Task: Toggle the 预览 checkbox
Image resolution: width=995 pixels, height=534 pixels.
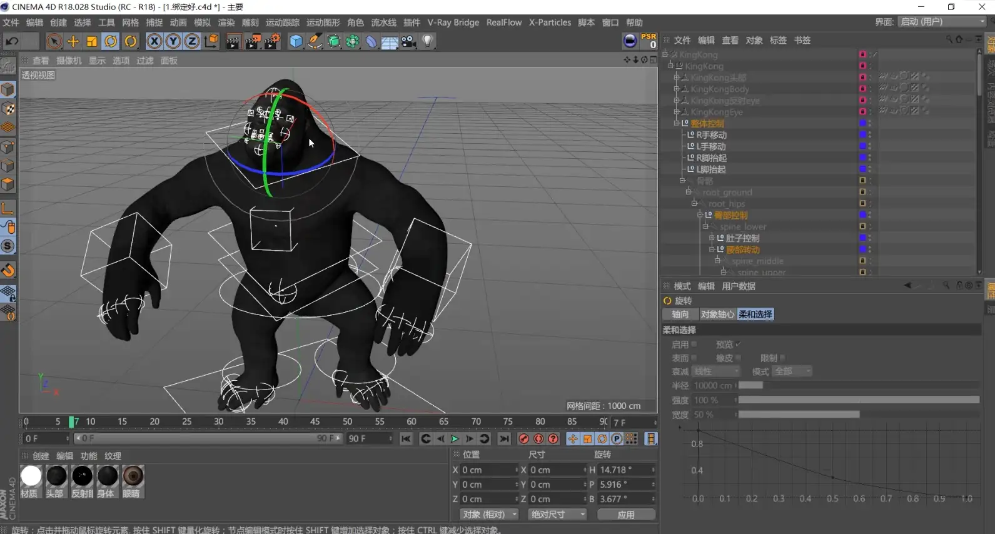Action: click(738, 345)
